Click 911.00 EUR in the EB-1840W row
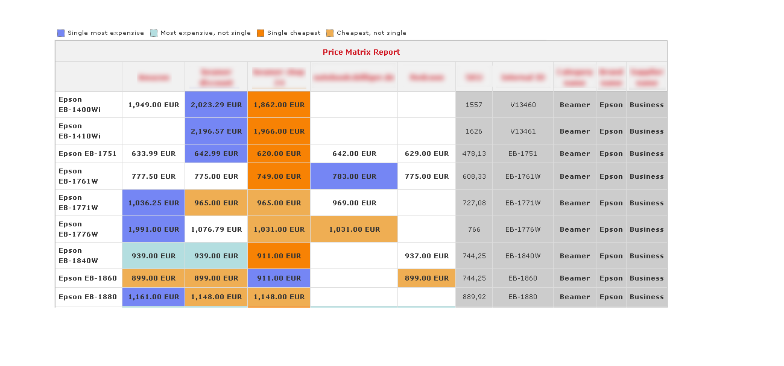 [279, 256]
